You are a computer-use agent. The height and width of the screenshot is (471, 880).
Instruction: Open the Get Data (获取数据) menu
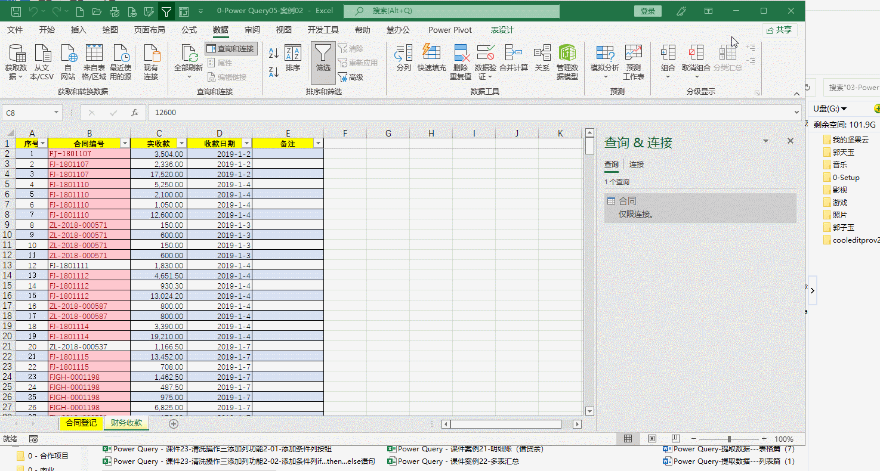(x=16, y=62)
